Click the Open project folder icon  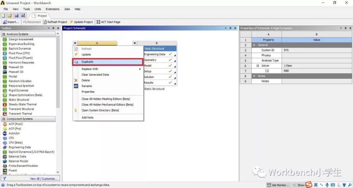(x=10, y=16)
